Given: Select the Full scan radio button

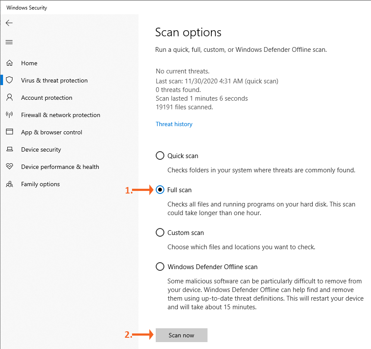Looking at the screenshot, I should click(160, 190).
